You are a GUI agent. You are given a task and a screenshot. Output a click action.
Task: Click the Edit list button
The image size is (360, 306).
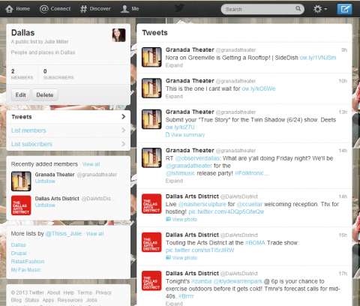21,95
